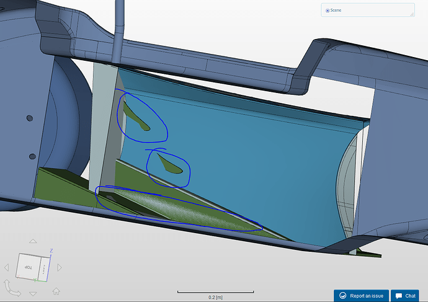Select the TOP face of orientation cube

(x=27, y=266)
